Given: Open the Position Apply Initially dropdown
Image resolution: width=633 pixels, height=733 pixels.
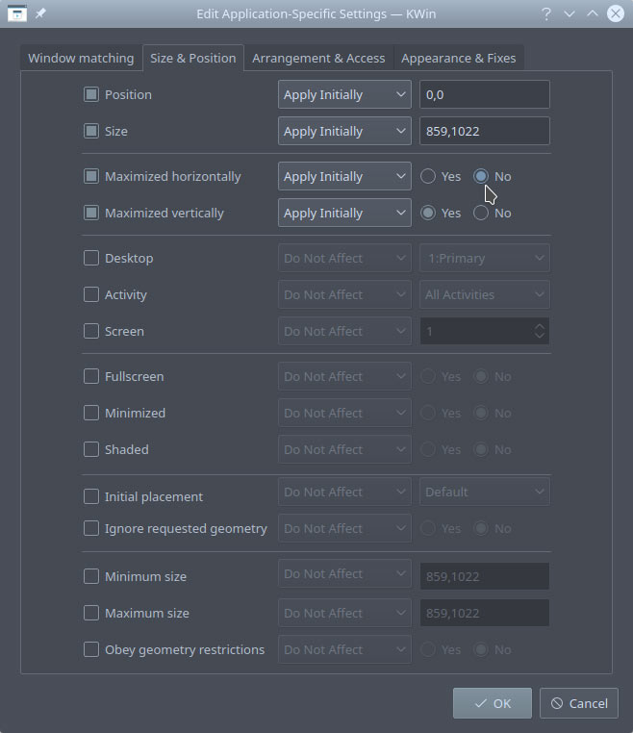Looking at the screenshot, I should (344, 94).
